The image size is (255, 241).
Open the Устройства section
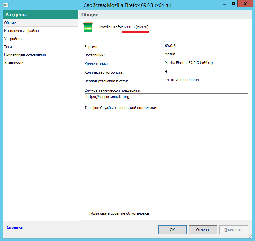[x=14, y=39]
